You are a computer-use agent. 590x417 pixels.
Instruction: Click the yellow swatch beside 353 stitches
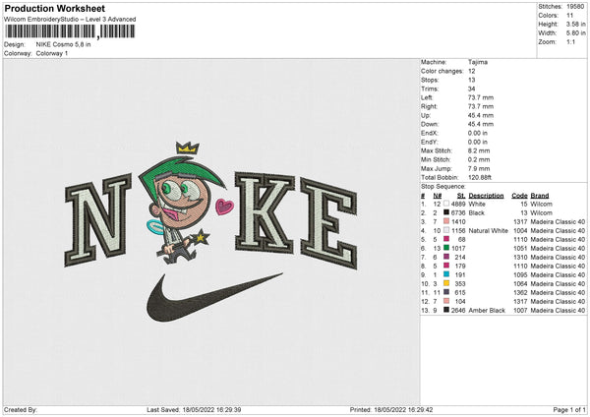tap(446, 283)
